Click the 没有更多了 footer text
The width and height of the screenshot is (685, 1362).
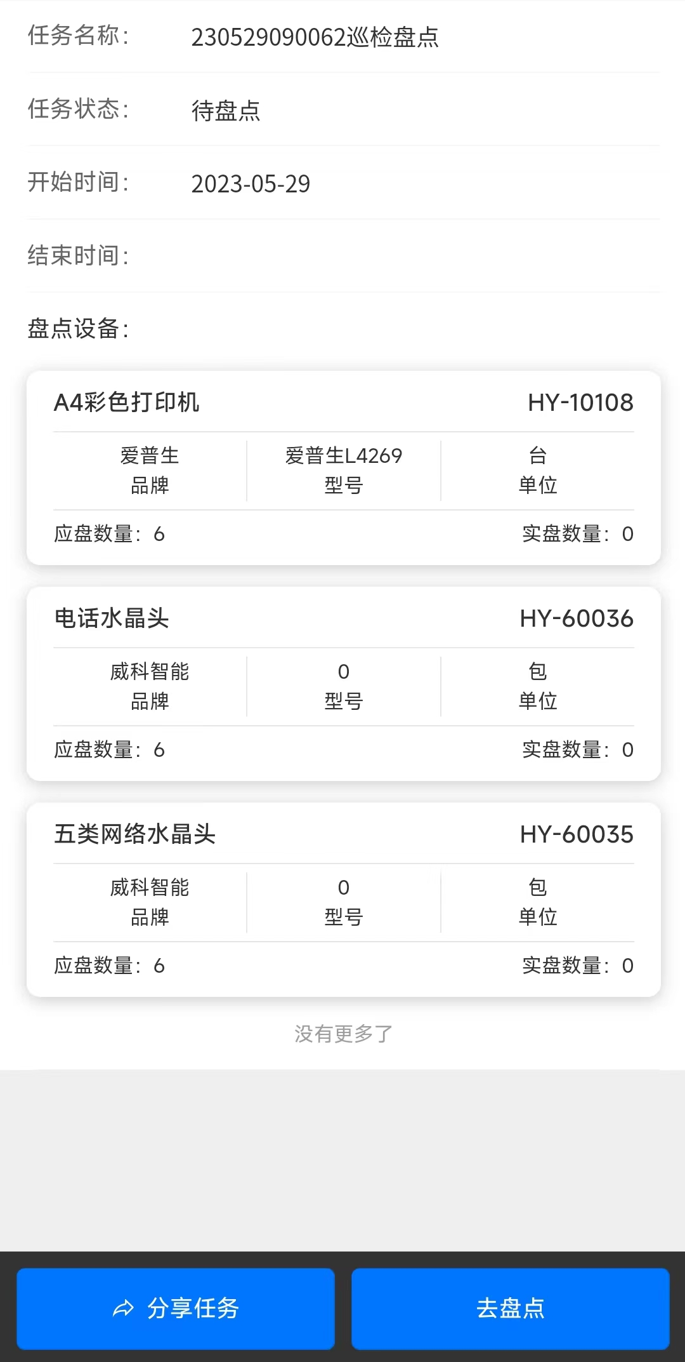click(x=343, y=1034)
